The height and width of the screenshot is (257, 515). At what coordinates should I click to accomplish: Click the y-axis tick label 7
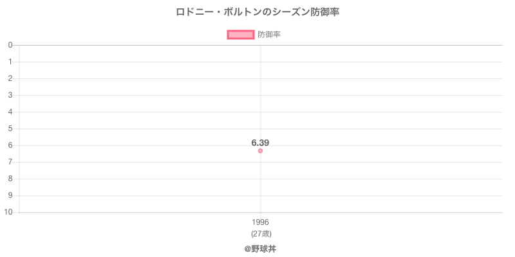click(x=10, y=162)
